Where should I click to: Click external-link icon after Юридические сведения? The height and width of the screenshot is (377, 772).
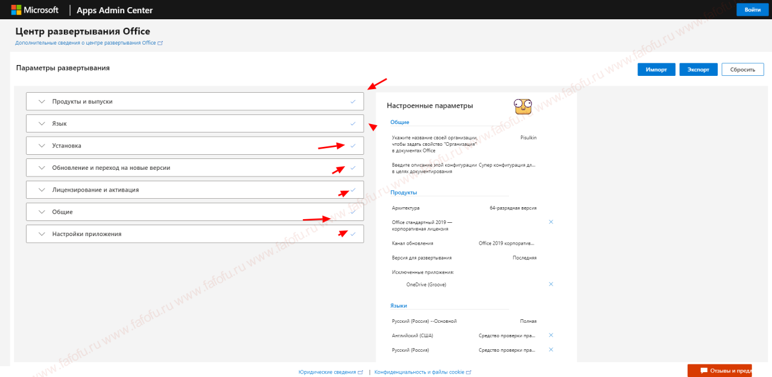[x=361, y=372]
